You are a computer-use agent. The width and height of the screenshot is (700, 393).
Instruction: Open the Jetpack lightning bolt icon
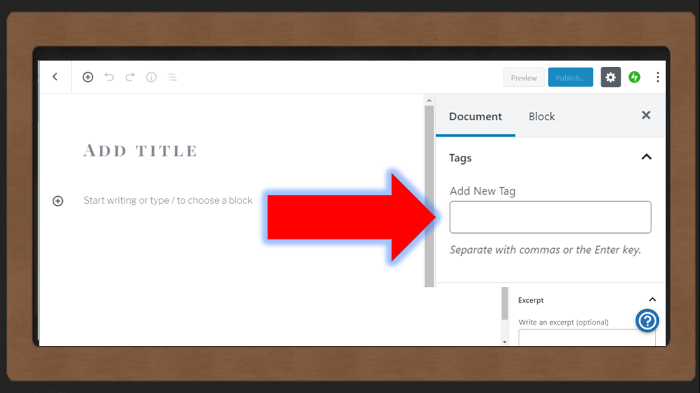pyautogui.click(x=634, y=77)
